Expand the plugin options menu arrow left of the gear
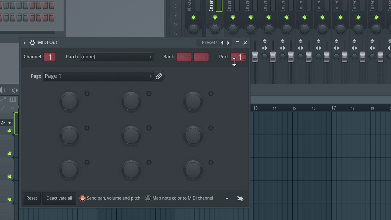Image resolution: width=391 pixels, height=220 pixels. (24, 43)
